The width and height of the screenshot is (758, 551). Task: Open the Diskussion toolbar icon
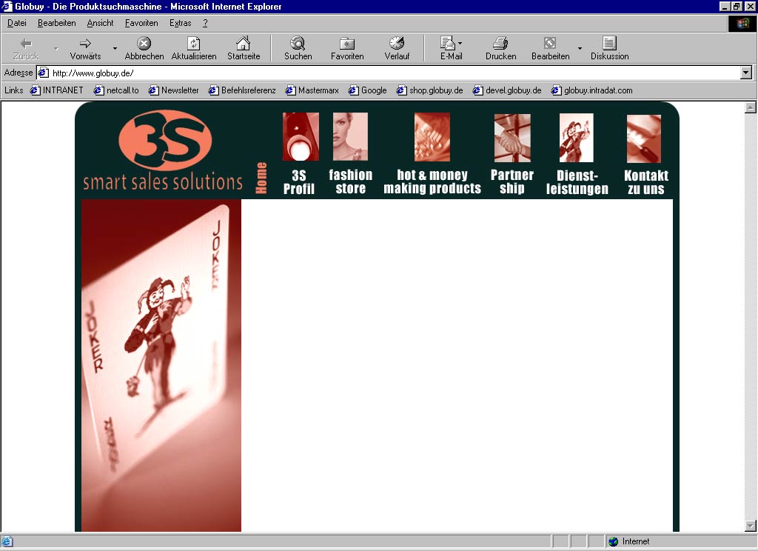click(x=609, y=44)
